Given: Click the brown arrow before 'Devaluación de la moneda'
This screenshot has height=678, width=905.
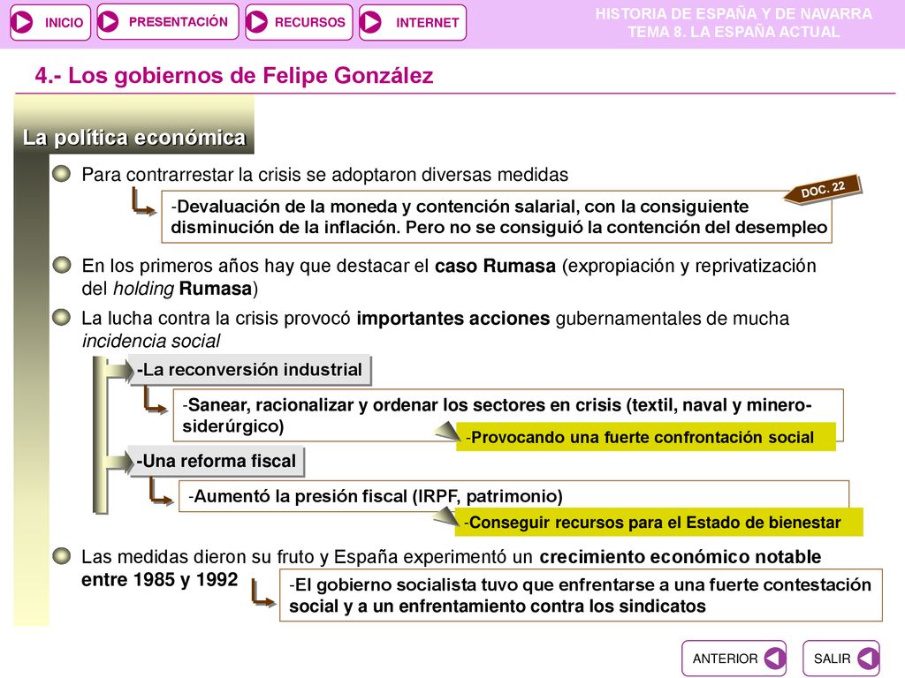Looking at the screenshot, I should point(143,203).
